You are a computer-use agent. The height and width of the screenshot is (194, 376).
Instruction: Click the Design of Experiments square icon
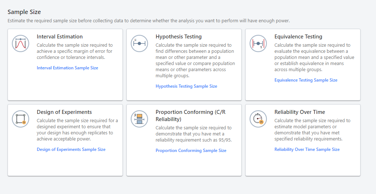[x=21, y=119]
